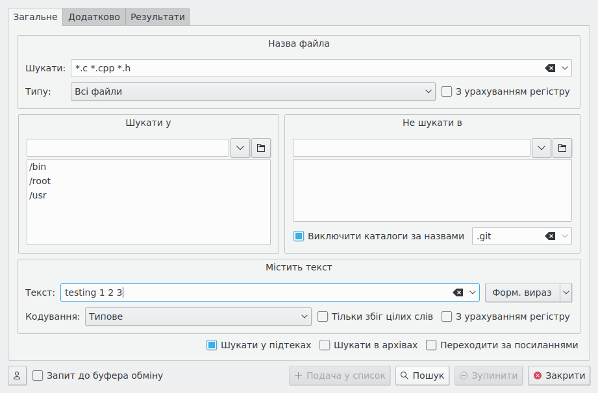Image resolution: width=598 pixels, height=393 pixels.
Task: Click the 'Шукати у' folder path input
Action: [128, 148]
